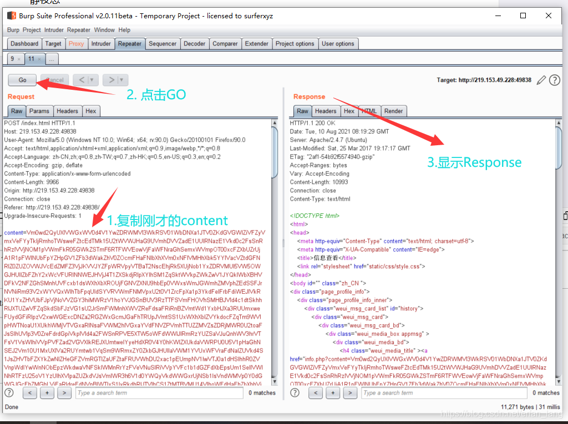Viewport: 568px width, 424px height.
Task: Open the Comparer tab
Action: click(x=225, y=44)
